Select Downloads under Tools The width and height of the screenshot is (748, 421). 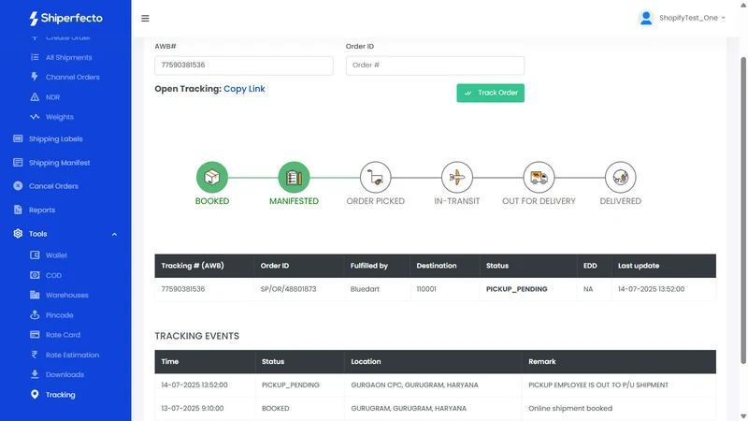pos(65,375)
